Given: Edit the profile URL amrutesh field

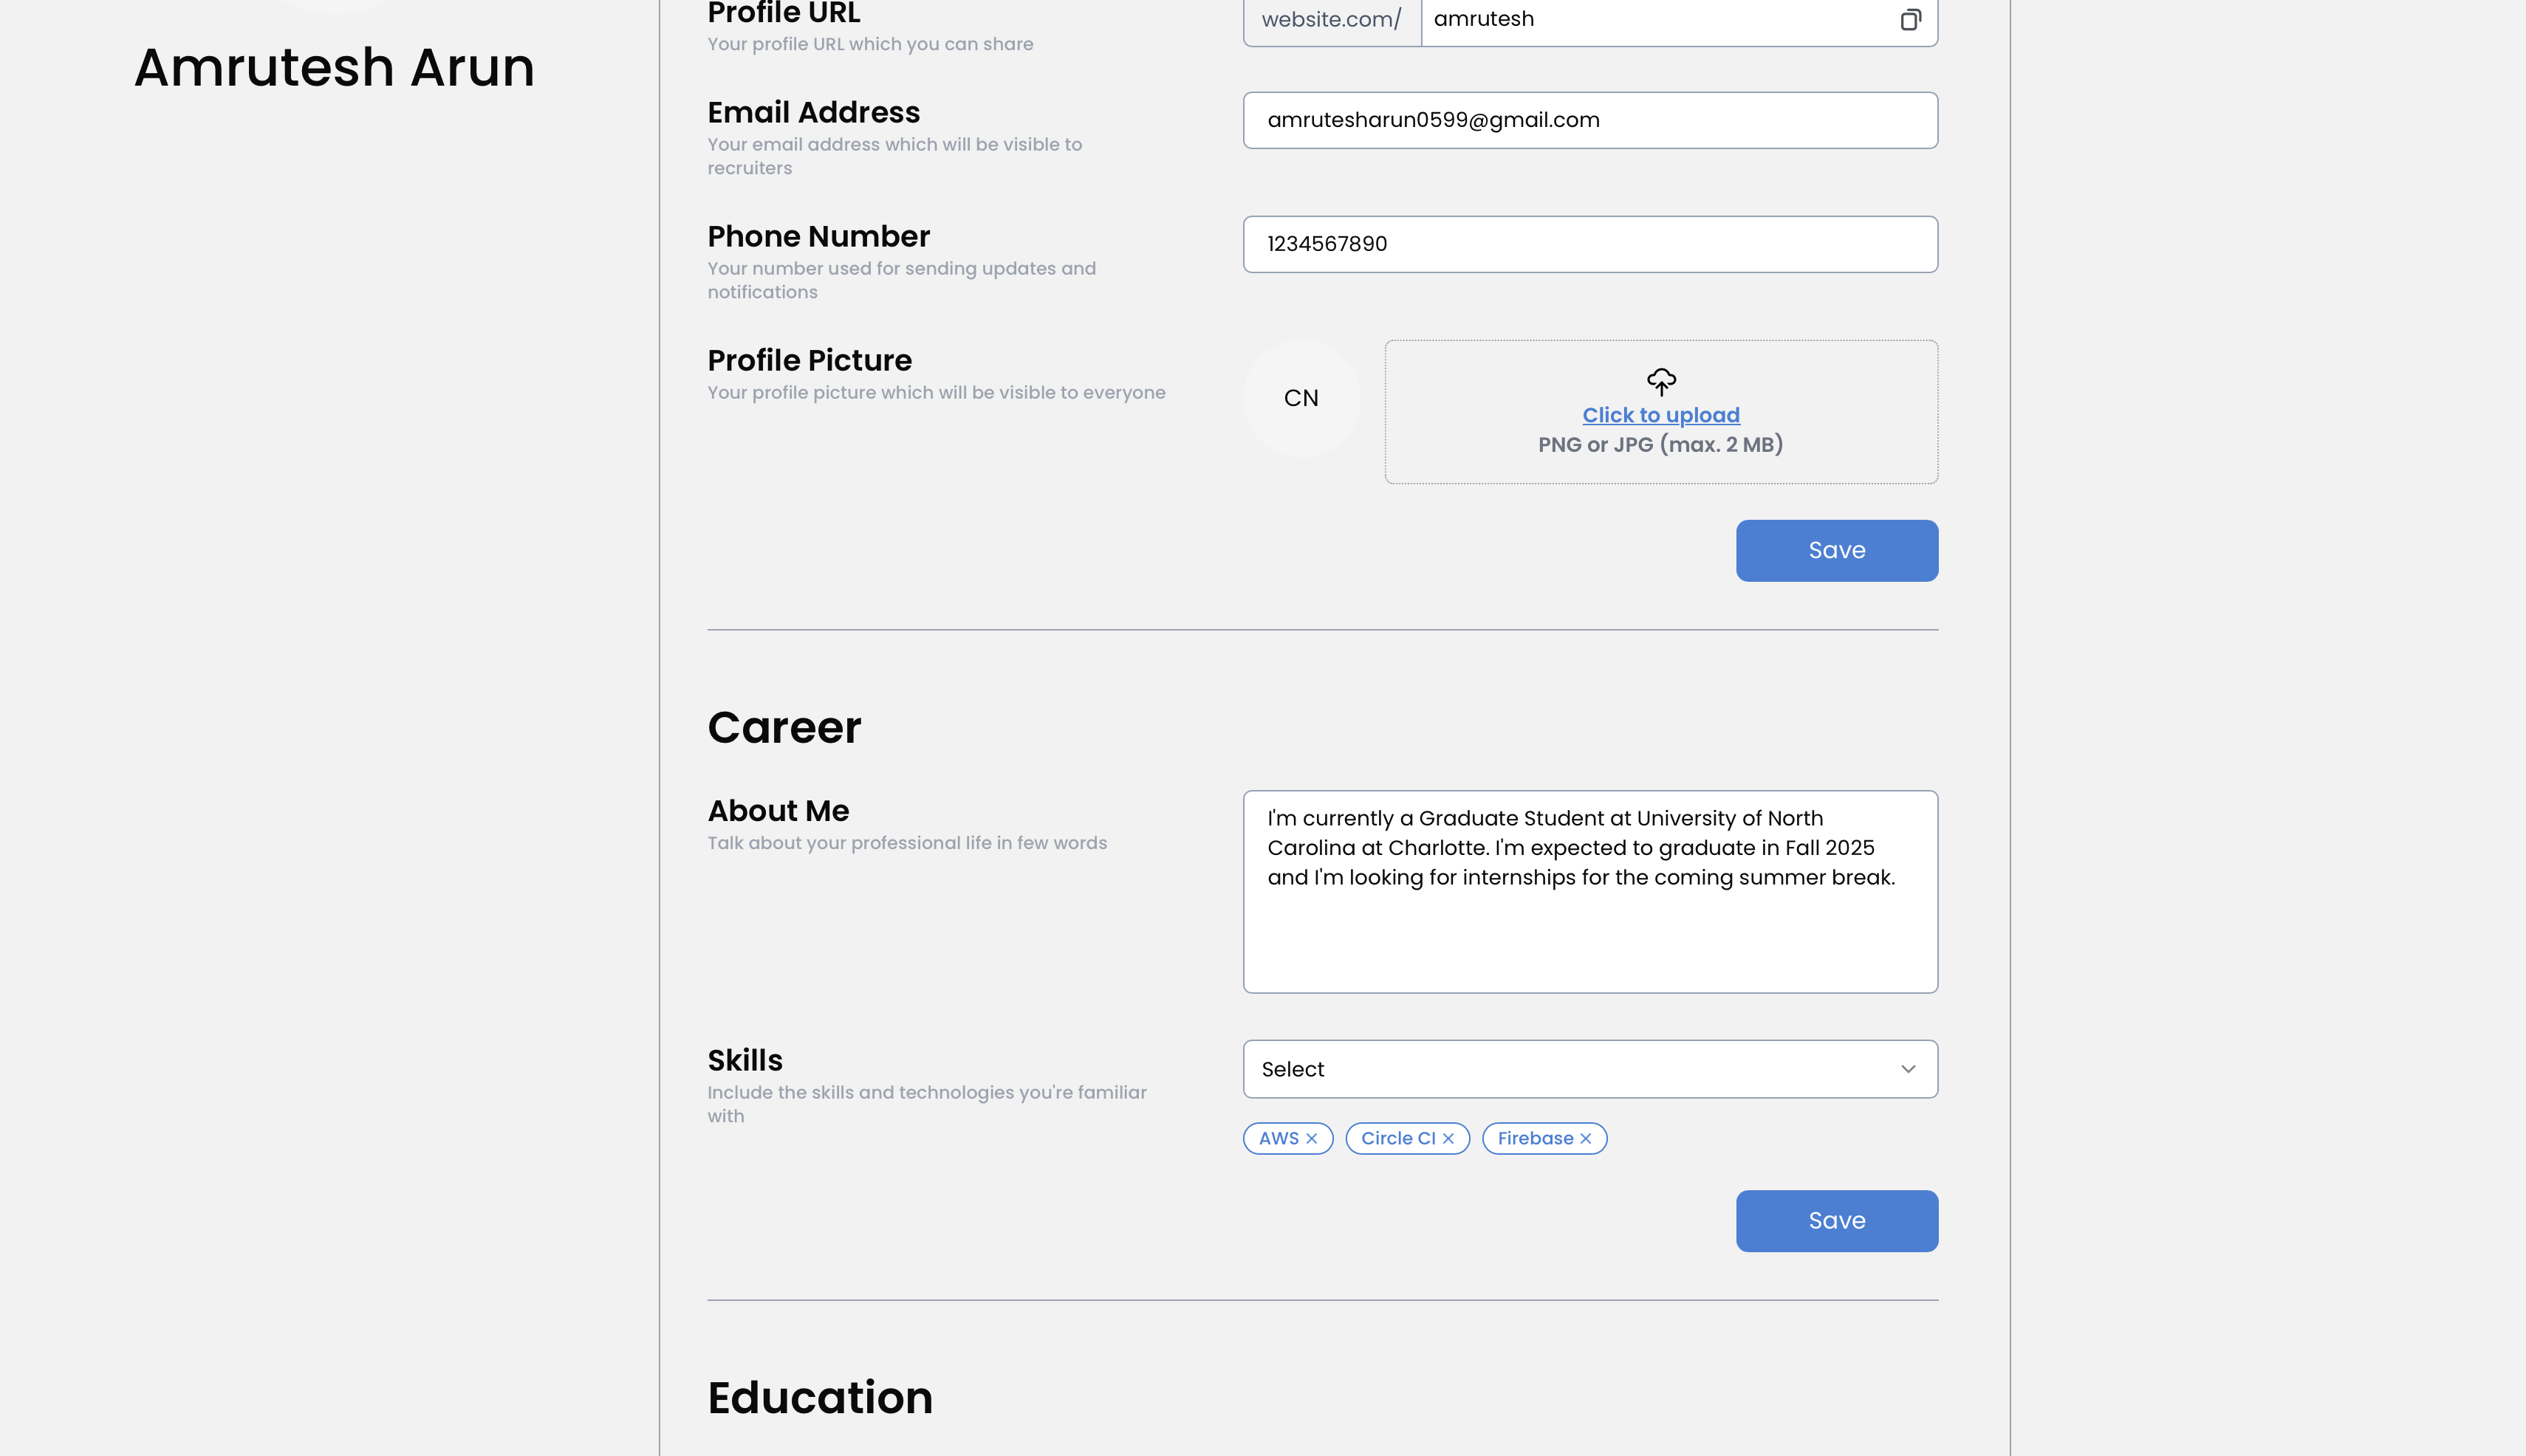Looking at the screenshot, I should tap(1651, 20).
